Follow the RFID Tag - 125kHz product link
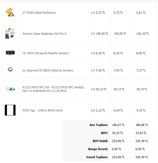This screenshot has height=163, width=158. [43, 110]
